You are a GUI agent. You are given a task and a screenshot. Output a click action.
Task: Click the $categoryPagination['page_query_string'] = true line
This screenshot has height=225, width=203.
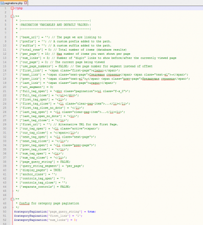point(55,212)
